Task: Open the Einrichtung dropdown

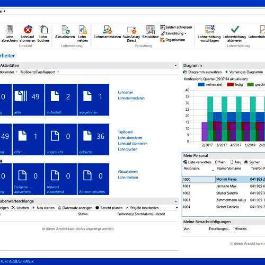Action: coord(173,33)
